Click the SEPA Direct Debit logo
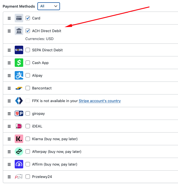178x187 pixels. pos(19,50)
